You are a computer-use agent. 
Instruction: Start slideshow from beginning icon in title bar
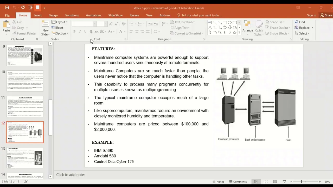30,8
